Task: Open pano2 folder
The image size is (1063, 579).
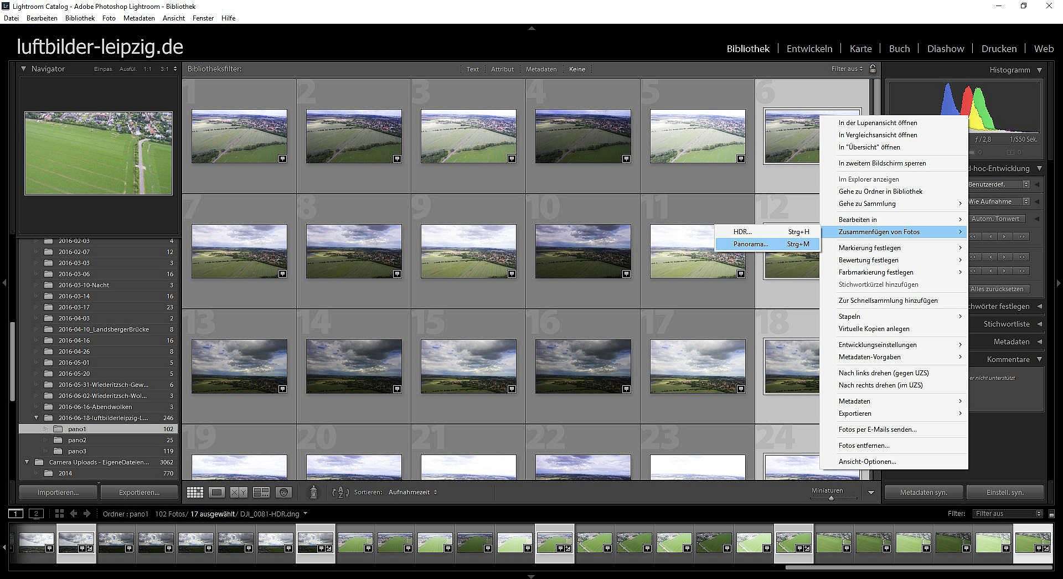Action: click(77, 440)
